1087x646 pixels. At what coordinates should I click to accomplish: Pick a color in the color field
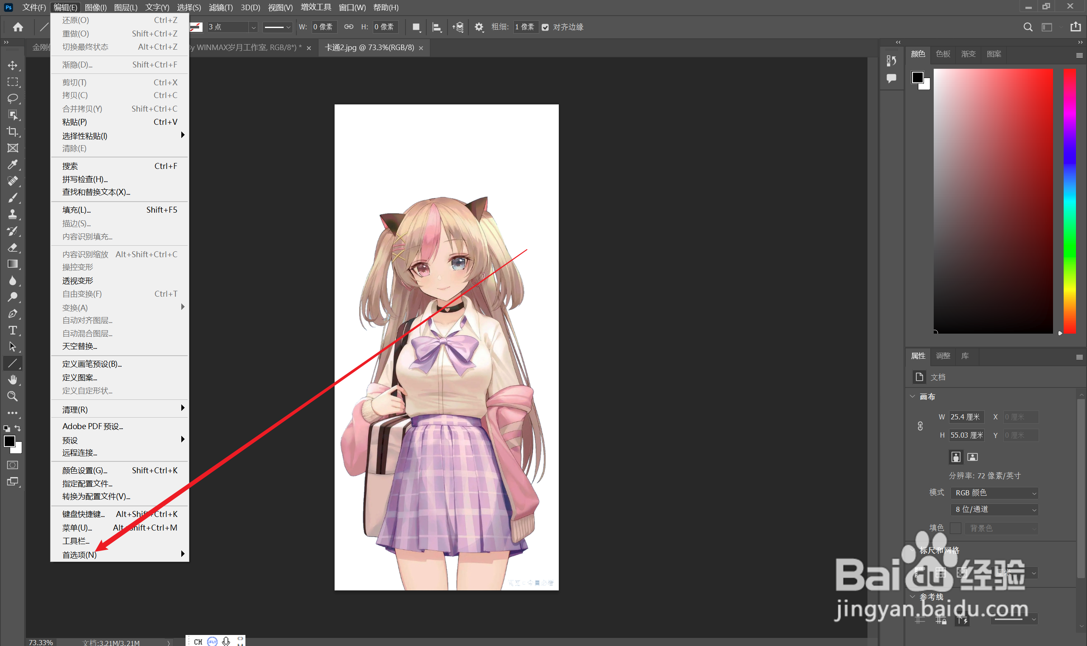click(993, 201)
